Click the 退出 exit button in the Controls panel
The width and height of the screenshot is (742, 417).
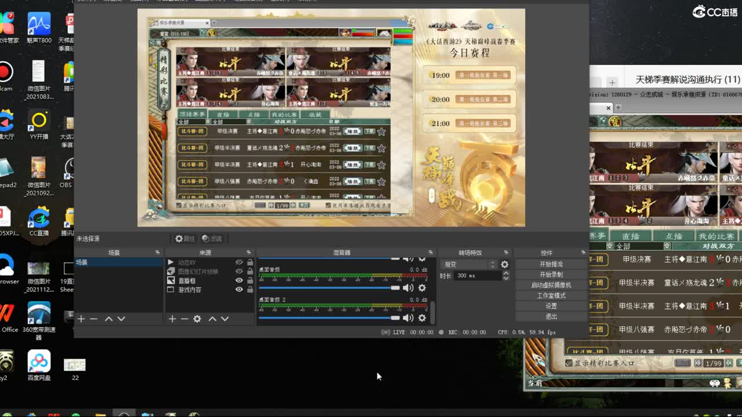pyautogui.click(x=551, y=316)
